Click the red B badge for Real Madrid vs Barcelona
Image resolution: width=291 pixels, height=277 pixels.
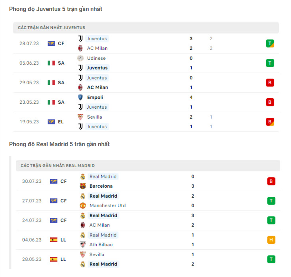(271, 181)
